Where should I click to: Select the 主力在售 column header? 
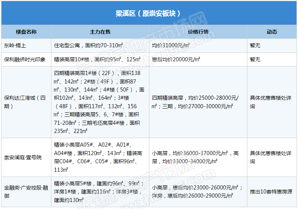(x=100, y=32)
